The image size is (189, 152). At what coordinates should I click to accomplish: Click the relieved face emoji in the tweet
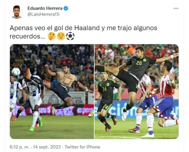(61, 36)
